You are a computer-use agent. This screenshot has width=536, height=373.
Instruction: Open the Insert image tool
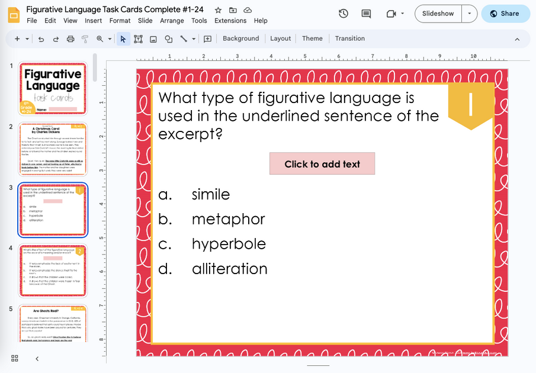154,38
